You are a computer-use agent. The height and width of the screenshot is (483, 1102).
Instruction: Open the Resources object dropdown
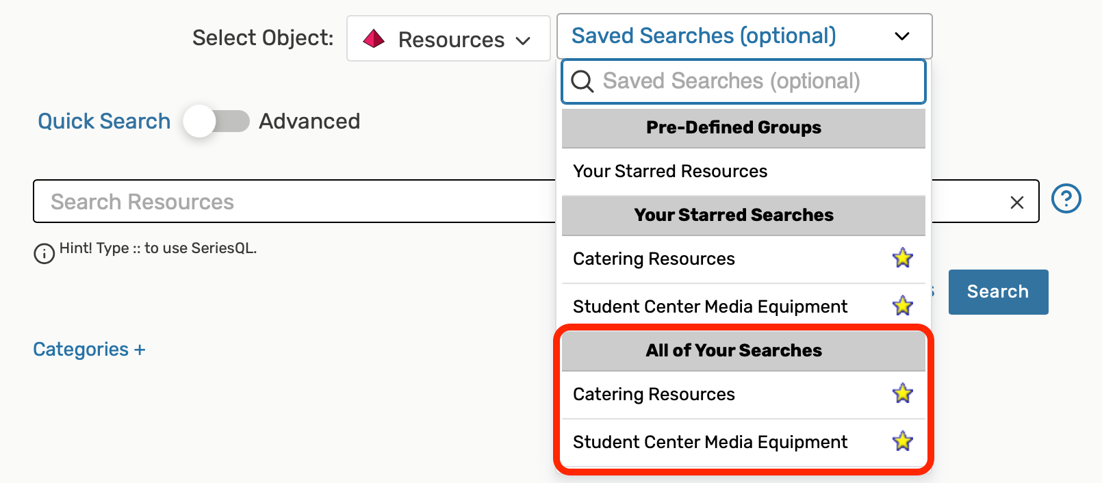(x=449, y=39)
